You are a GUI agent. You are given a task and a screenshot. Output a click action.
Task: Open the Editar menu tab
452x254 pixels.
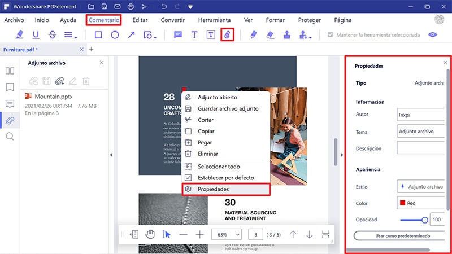pyautogui.click(x=140, y=20)
